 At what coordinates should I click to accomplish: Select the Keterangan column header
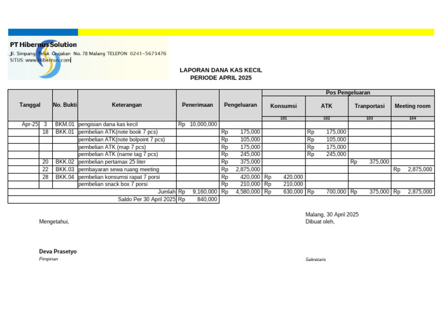(x=127, y=105)
